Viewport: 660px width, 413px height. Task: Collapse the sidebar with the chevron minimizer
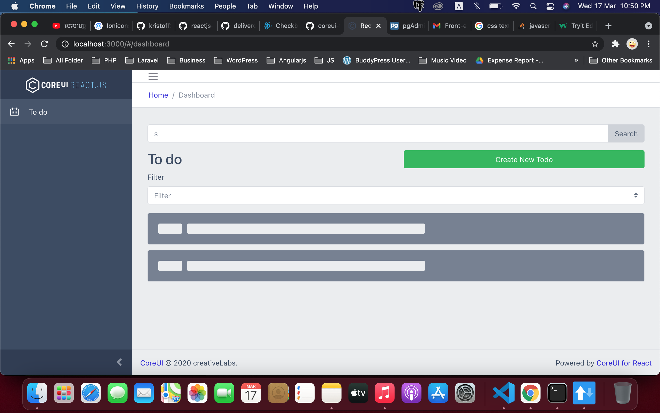119,362
